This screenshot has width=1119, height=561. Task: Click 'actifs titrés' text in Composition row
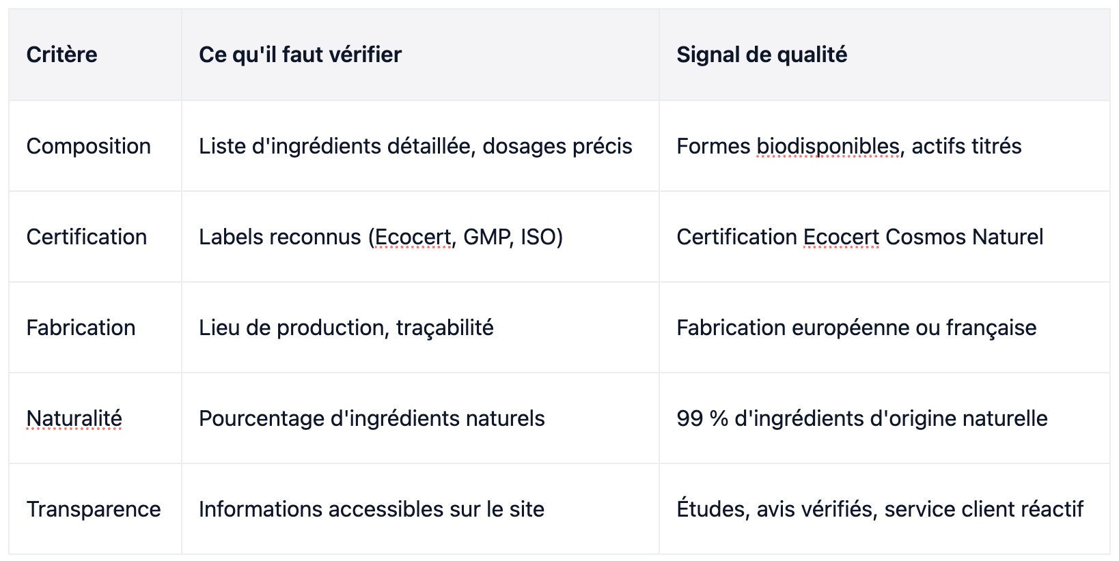pos(967,146)
